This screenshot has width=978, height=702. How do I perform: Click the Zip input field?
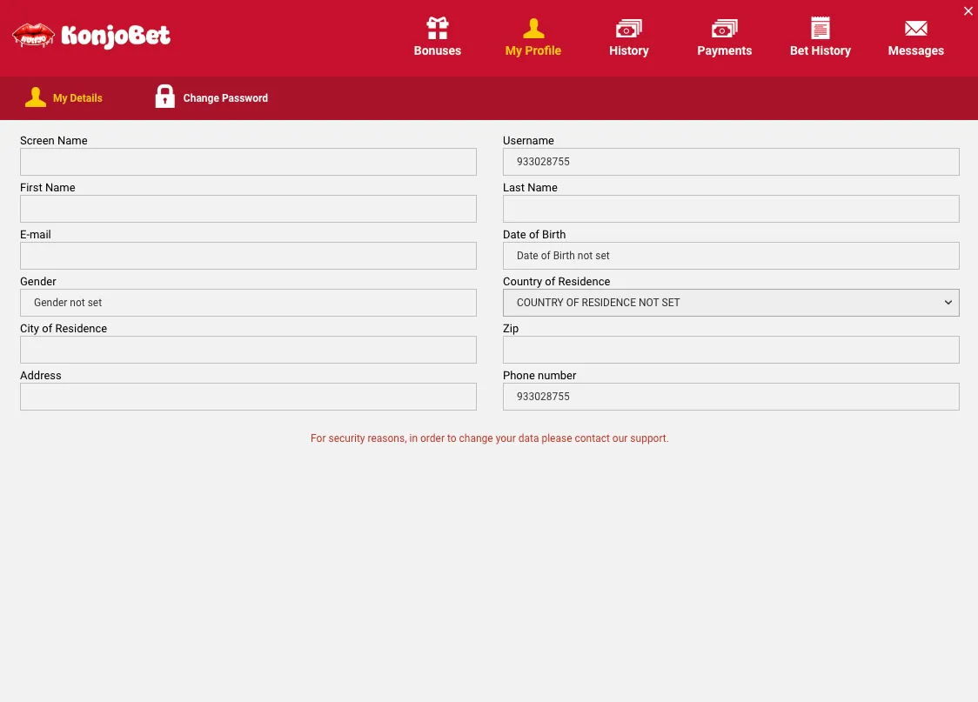(x=731, y=350)
